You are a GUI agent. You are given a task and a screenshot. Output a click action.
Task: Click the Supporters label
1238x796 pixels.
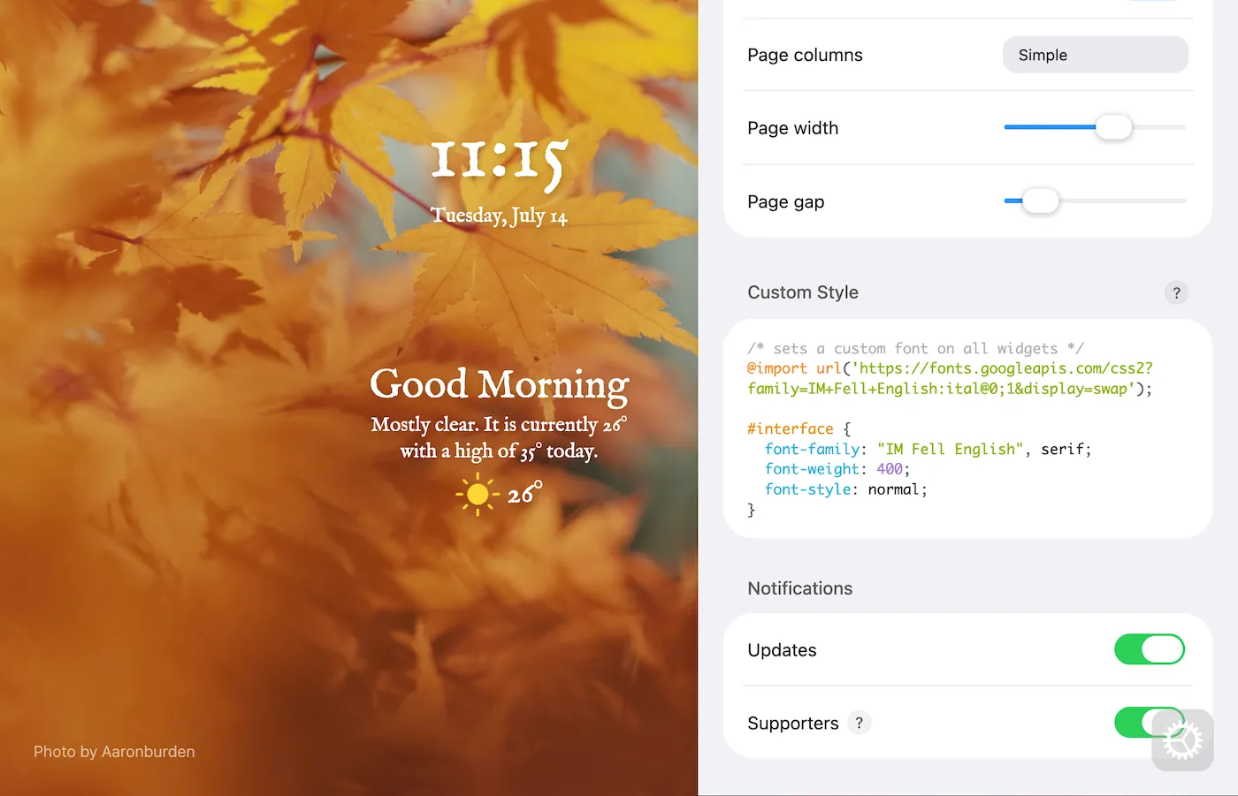(792, 724)
